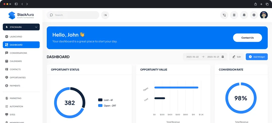
Task: Click the Opportunities sidebar icon
Action: coord(7,78)
